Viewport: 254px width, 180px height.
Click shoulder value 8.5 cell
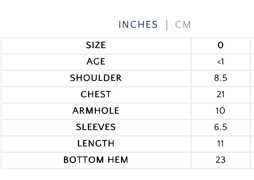(221, 78)
